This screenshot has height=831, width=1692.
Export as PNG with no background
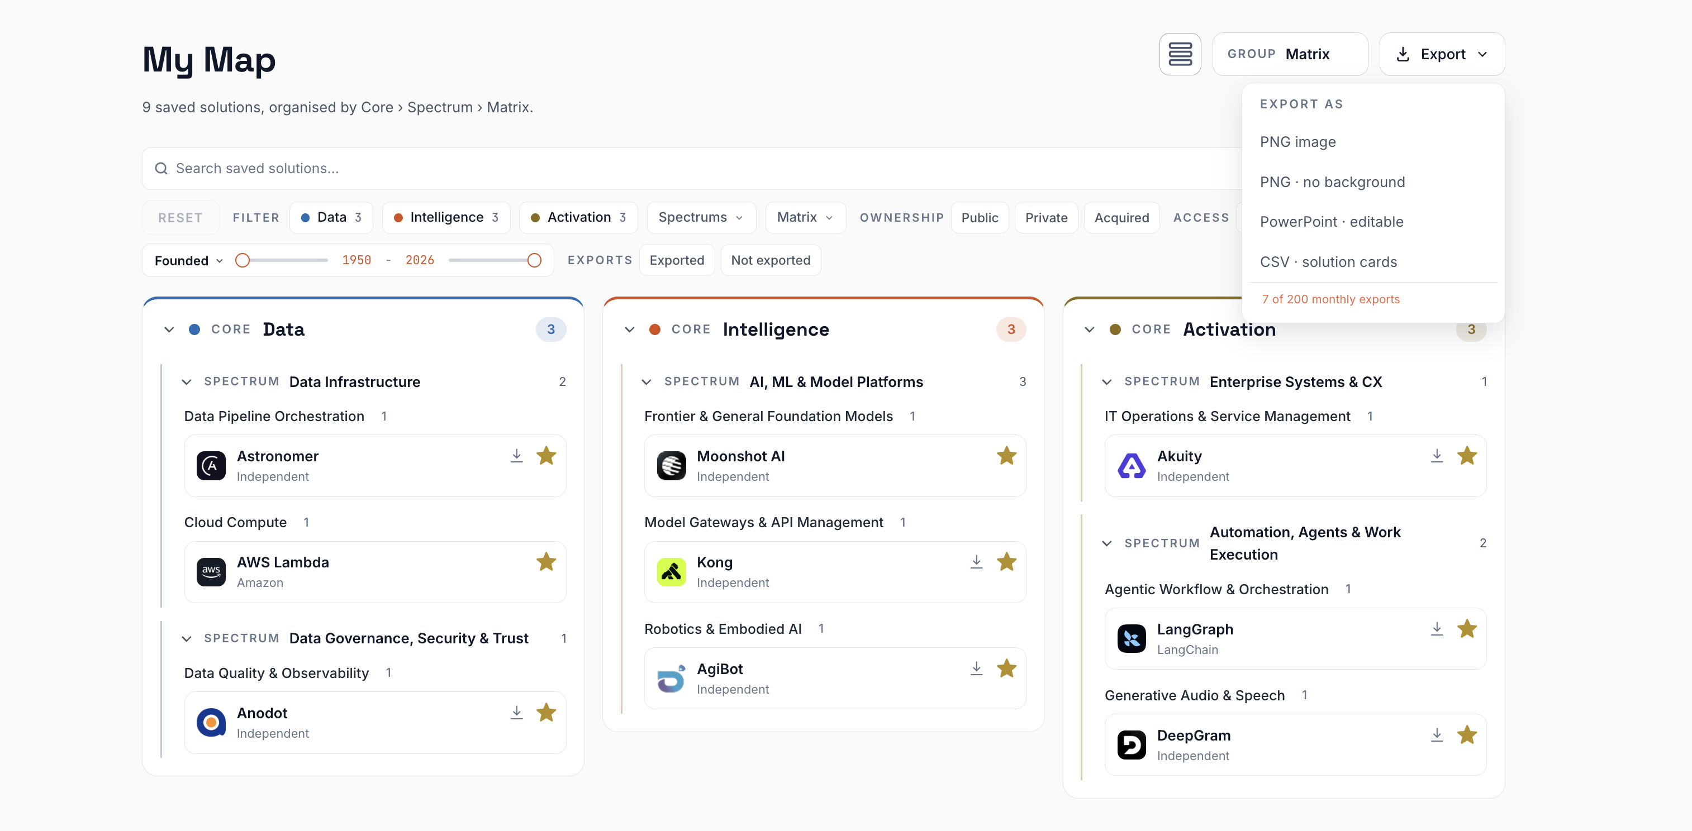click(x=1373, y=182)
